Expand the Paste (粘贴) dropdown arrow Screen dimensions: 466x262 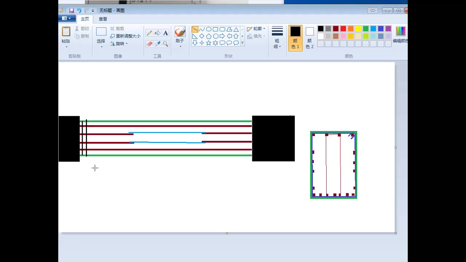pyautogui.click(x=66, y=47)
